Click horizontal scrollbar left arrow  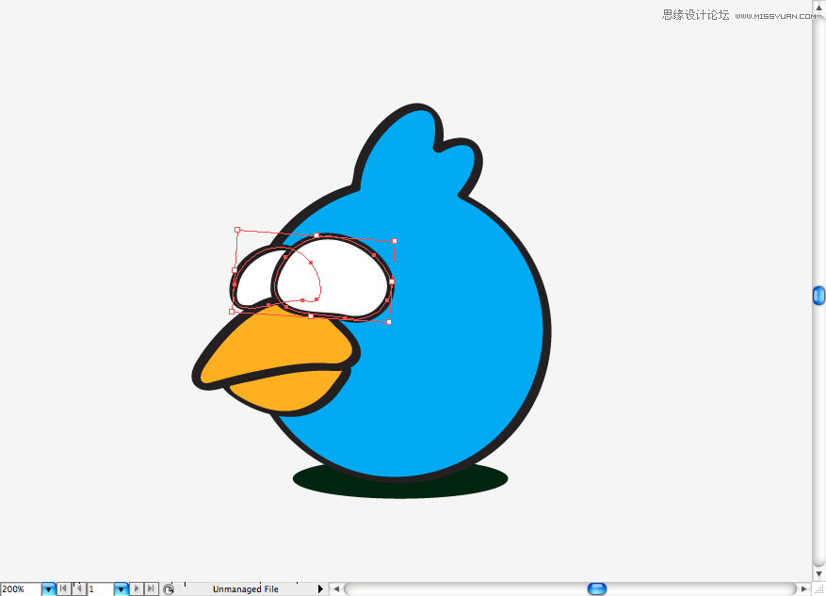(336, 589)
